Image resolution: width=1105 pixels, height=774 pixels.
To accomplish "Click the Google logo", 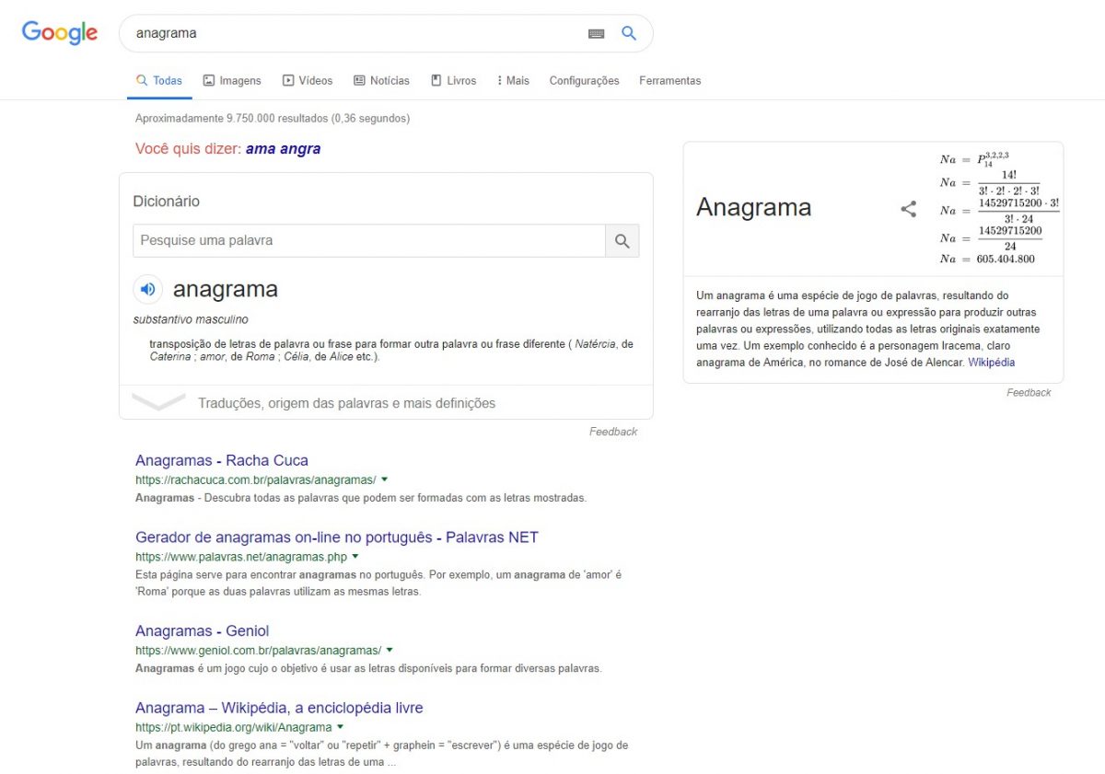I will (60, 33).
